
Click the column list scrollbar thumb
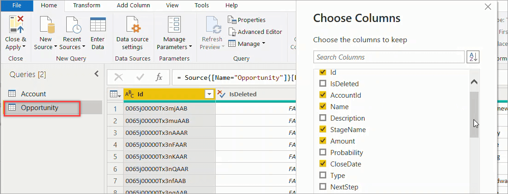tap(474, 115)
